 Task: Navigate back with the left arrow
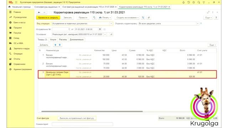click(39, 12)
